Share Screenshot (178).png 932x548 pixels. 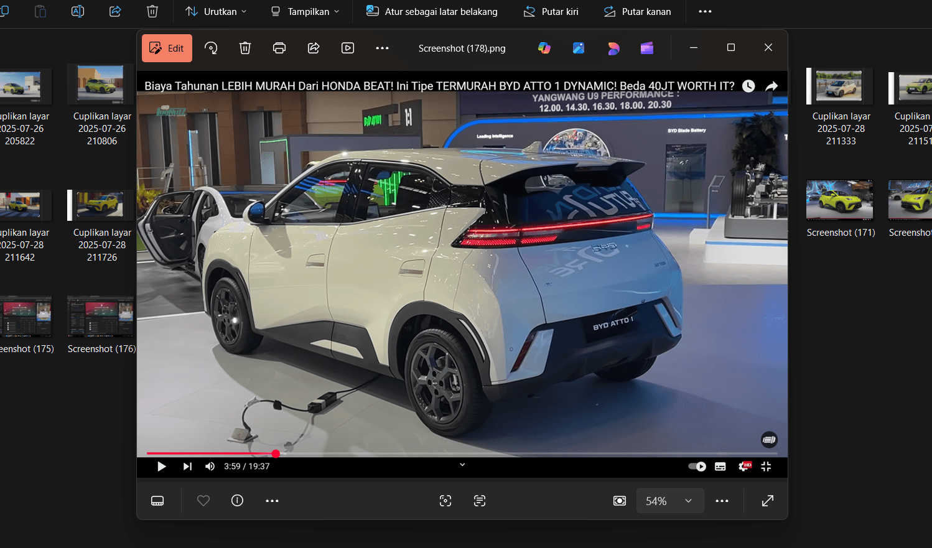pos(314,48)
